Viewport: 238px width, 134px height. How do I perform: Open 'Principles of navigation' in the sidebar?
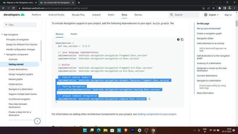(17, 39)
